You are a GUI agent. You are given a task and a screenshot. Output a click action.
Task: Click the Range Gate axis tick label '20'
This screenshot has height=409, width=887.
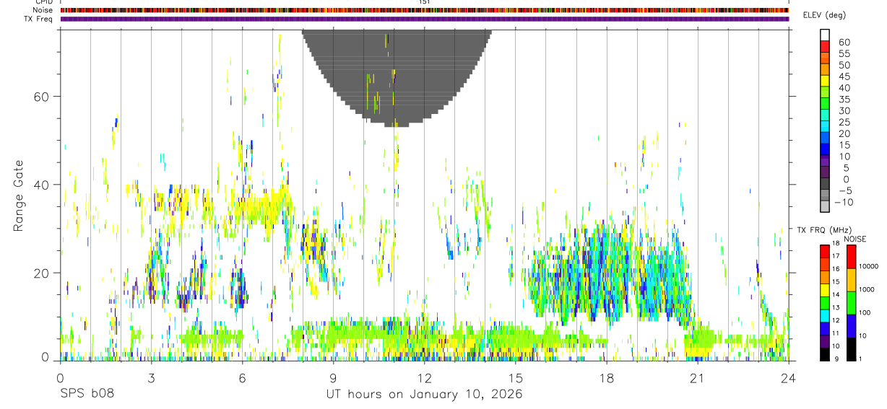[x=42, y=273]
